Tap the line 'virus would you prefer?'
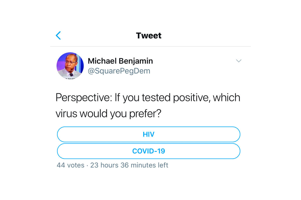This screenshot has height=200, width=301. [x=108, y=114]
